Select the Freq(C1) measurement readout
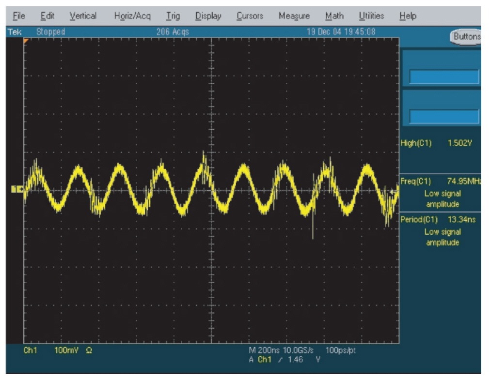 point(441,193)
